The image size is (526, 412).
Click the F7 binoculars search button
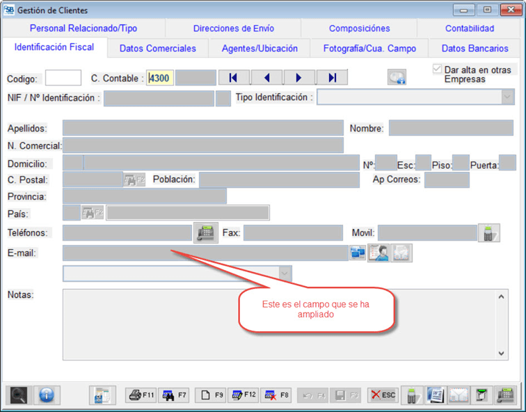pos(175,395)
